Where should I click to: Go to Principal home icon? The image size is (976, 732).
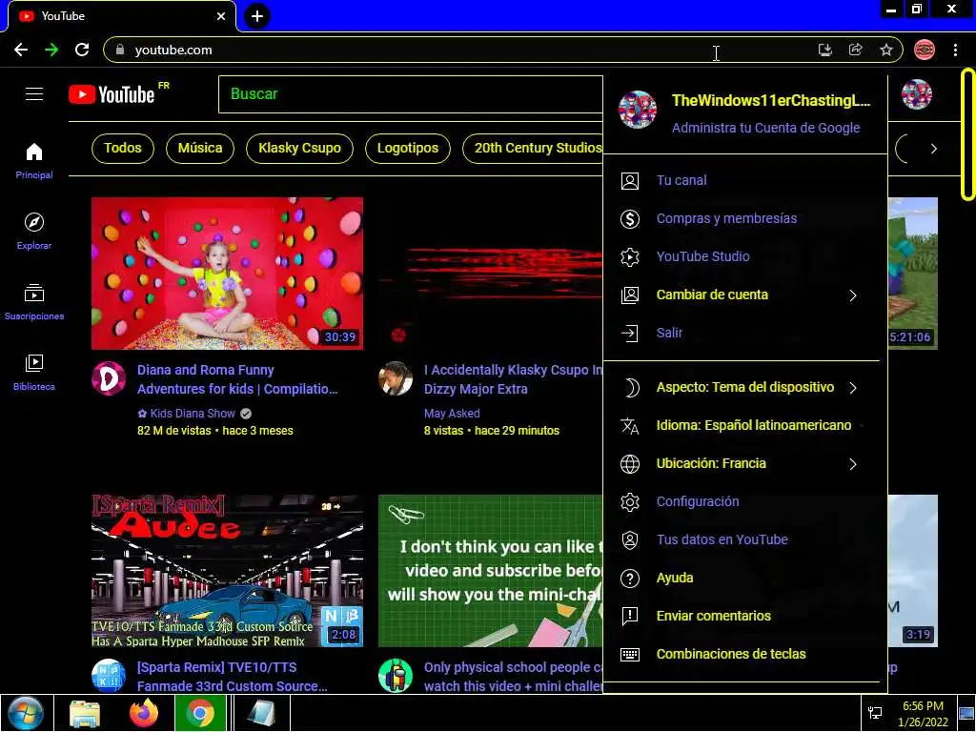click(34, 160)
